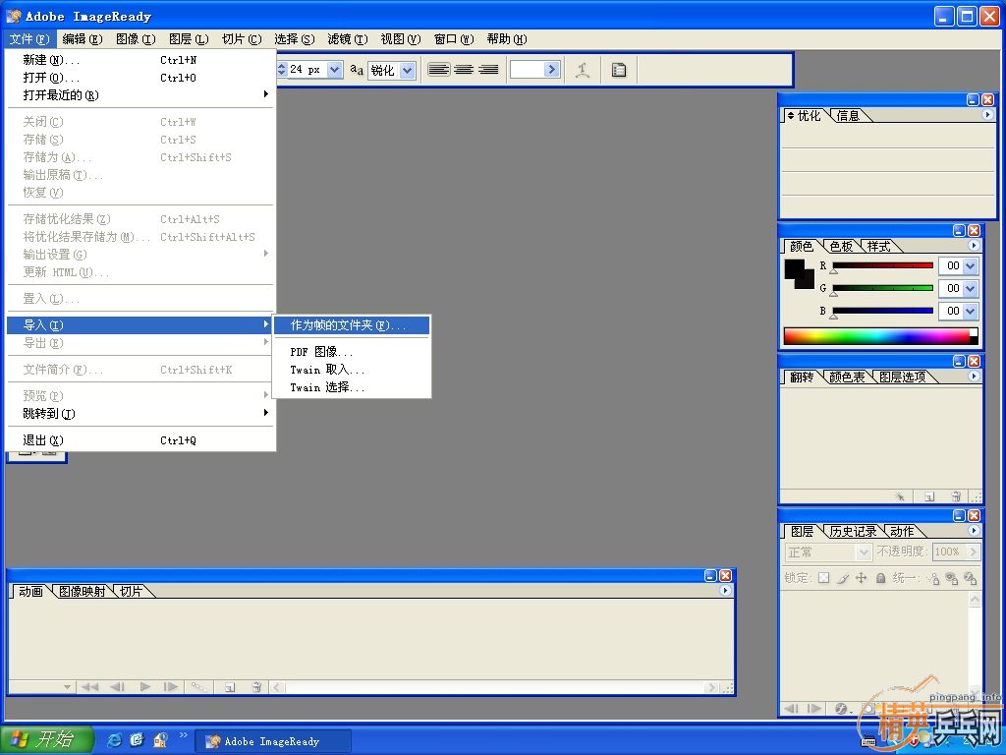Open the B value dropdown in Color panel
The image size is (1006, 755).
point(970,312)
